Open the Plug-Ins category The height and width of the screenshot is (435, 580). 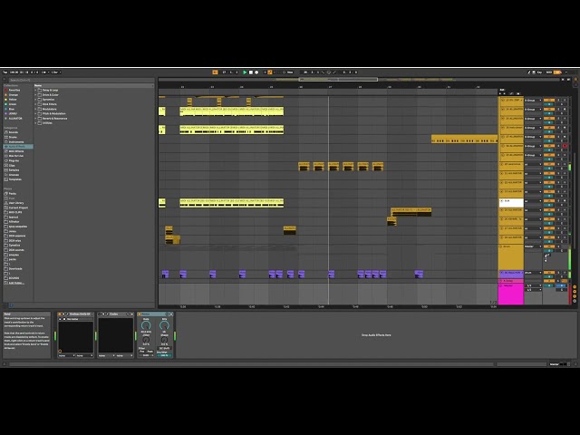coord(14,160)
